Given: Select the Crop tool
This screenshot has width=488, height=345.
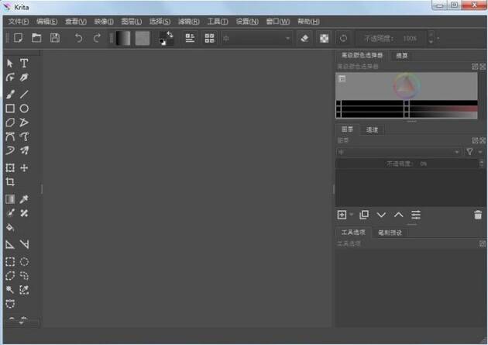Looking at the screenshot, I should (x=10, y=182).
